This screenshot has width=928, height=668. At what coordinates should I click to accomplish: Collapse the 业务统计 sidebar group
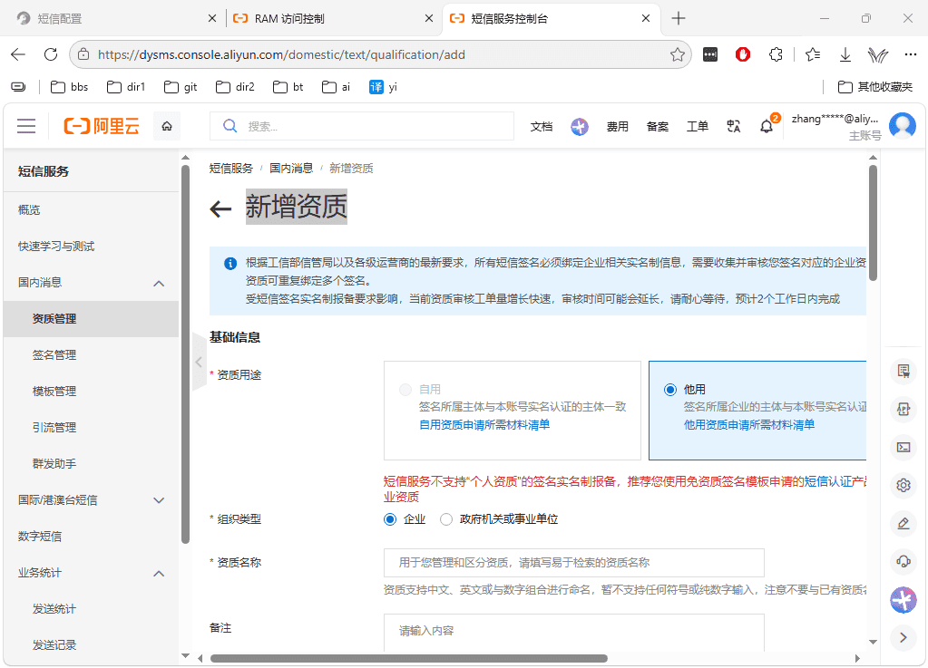click(x=159, y=574)
